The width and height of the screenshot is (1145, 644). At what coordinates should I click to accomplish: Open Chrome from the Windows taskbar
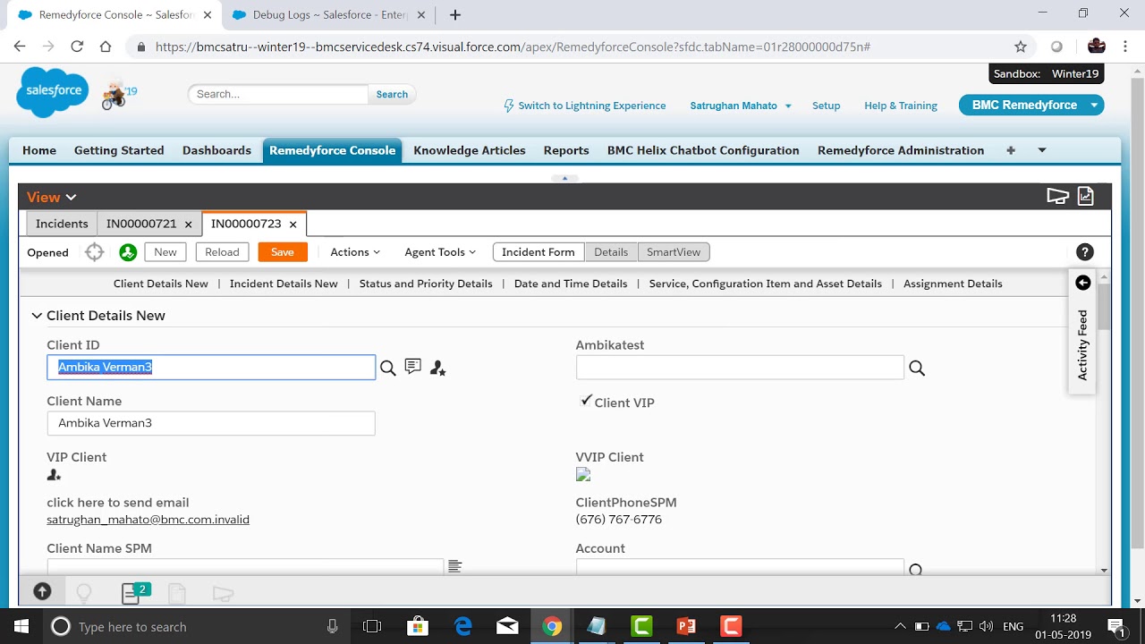click(x=552, y=626)
